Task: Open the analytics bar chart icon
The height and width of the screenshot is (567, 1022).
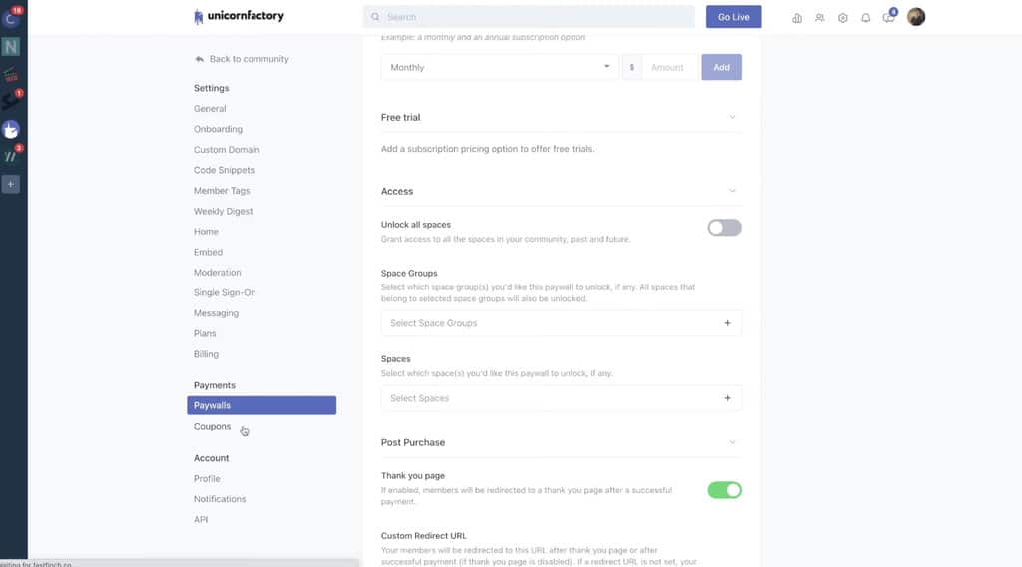Action: (x=797, y=17)
